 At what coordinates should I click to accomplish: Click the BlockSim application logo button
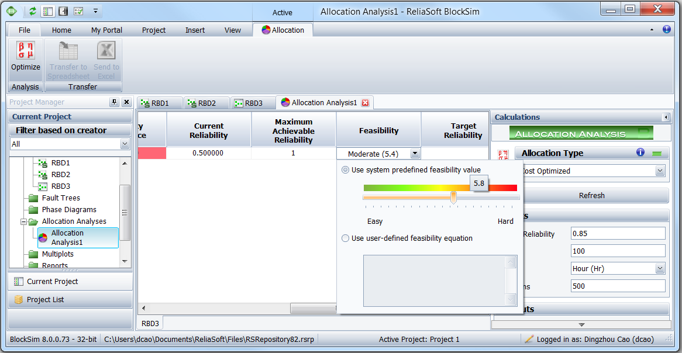coord(12,11)
